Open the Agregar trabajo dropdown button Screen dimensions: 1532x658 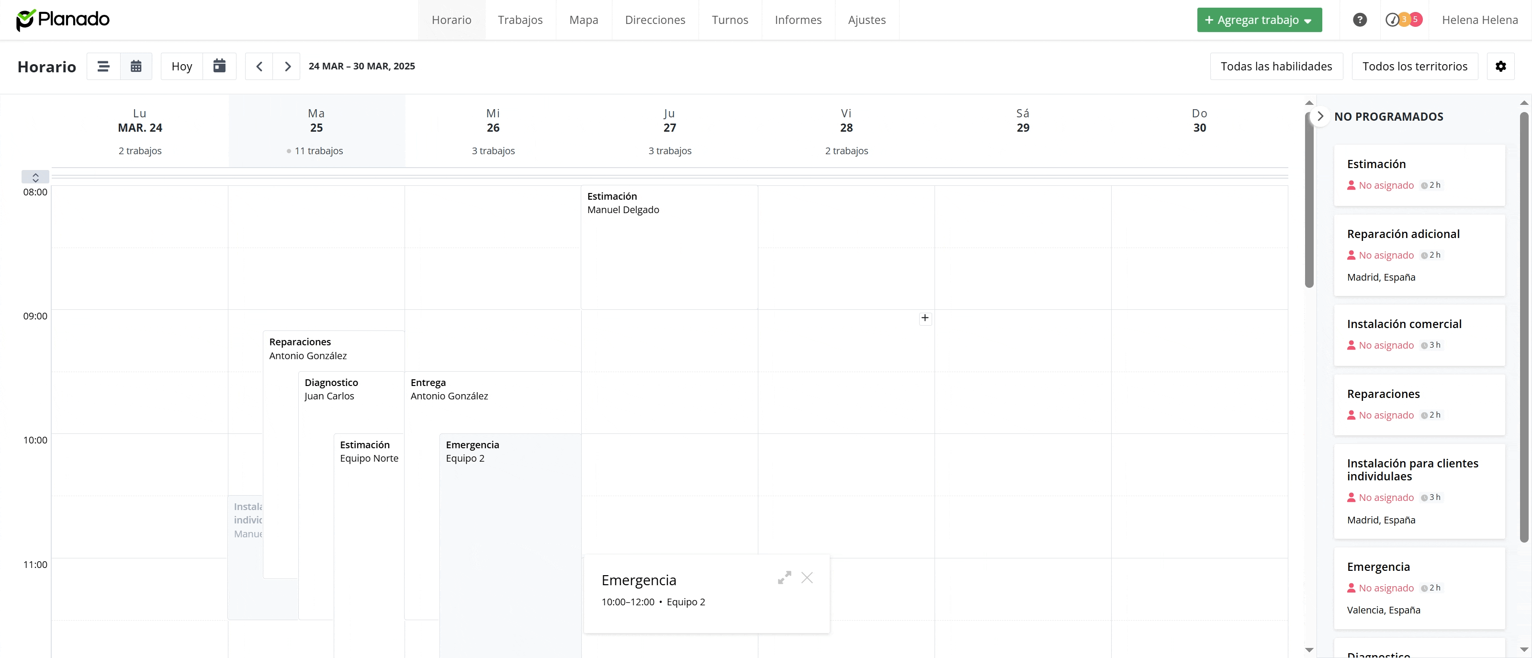[x=1259, y=20]
